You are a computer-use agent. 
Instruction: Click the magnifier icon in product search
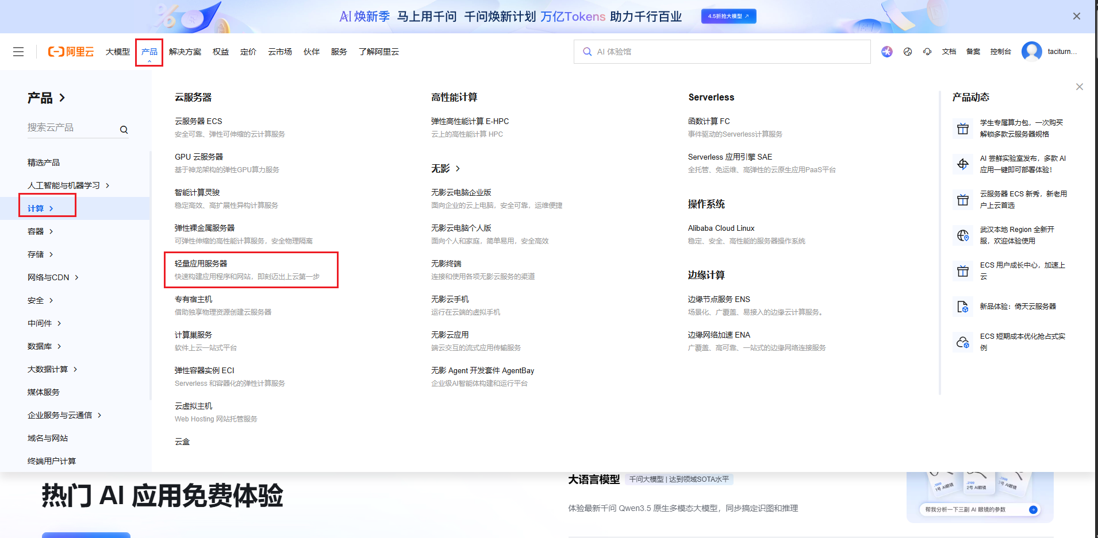coord(124,130)
